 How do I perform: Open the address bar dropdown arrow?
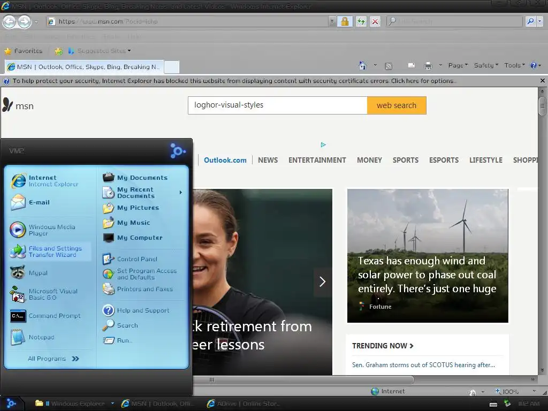coord(332,21)
